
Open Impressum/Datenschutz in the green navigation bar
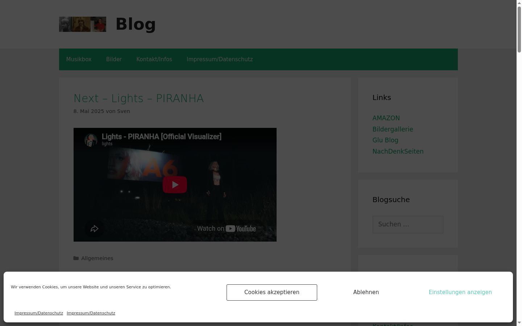220,59
